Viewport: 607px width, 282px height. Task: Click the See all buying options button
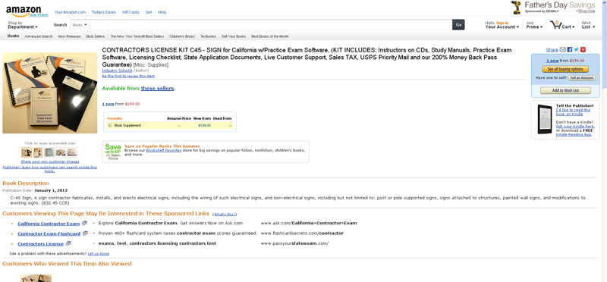pyautogui.click(x=565, y=69)
